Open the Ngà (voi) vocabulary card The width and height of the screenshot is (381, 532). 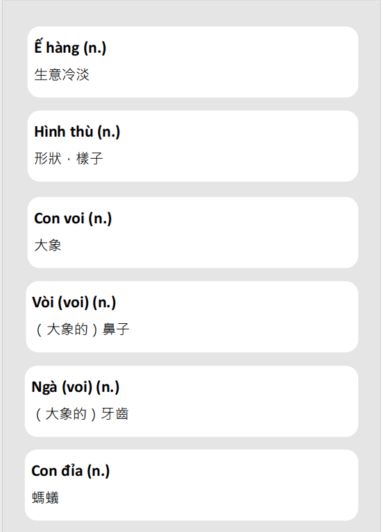[191, 401]
